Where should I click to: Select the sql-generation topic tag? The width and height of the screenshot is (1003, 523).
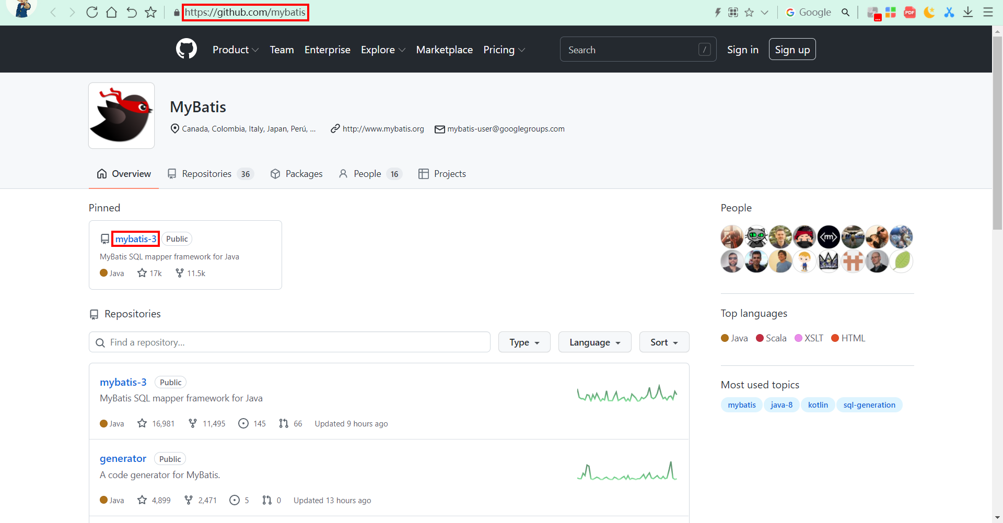point(869,405)
